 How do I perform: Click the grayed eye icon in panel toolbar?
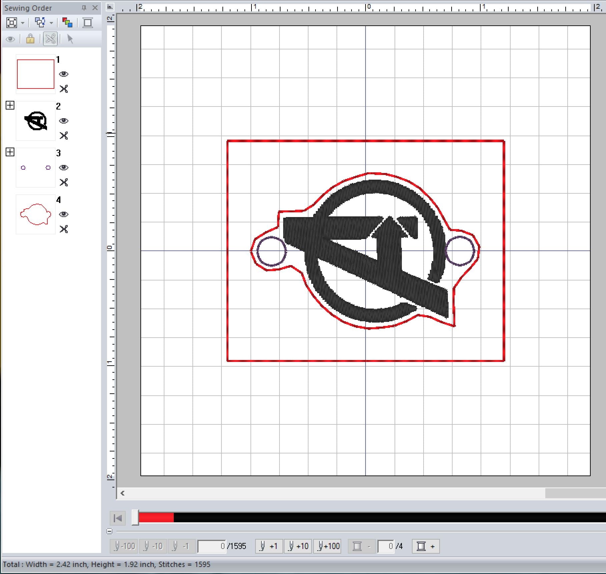(x=10, y=39)
